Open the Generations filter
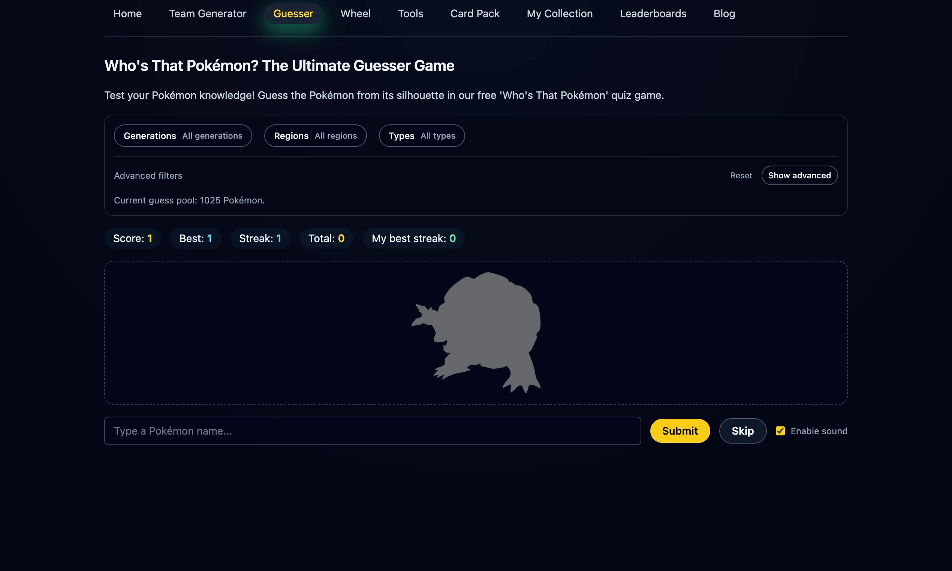The width and height of the screenshot is (952, 571). [x=183, y=135]
